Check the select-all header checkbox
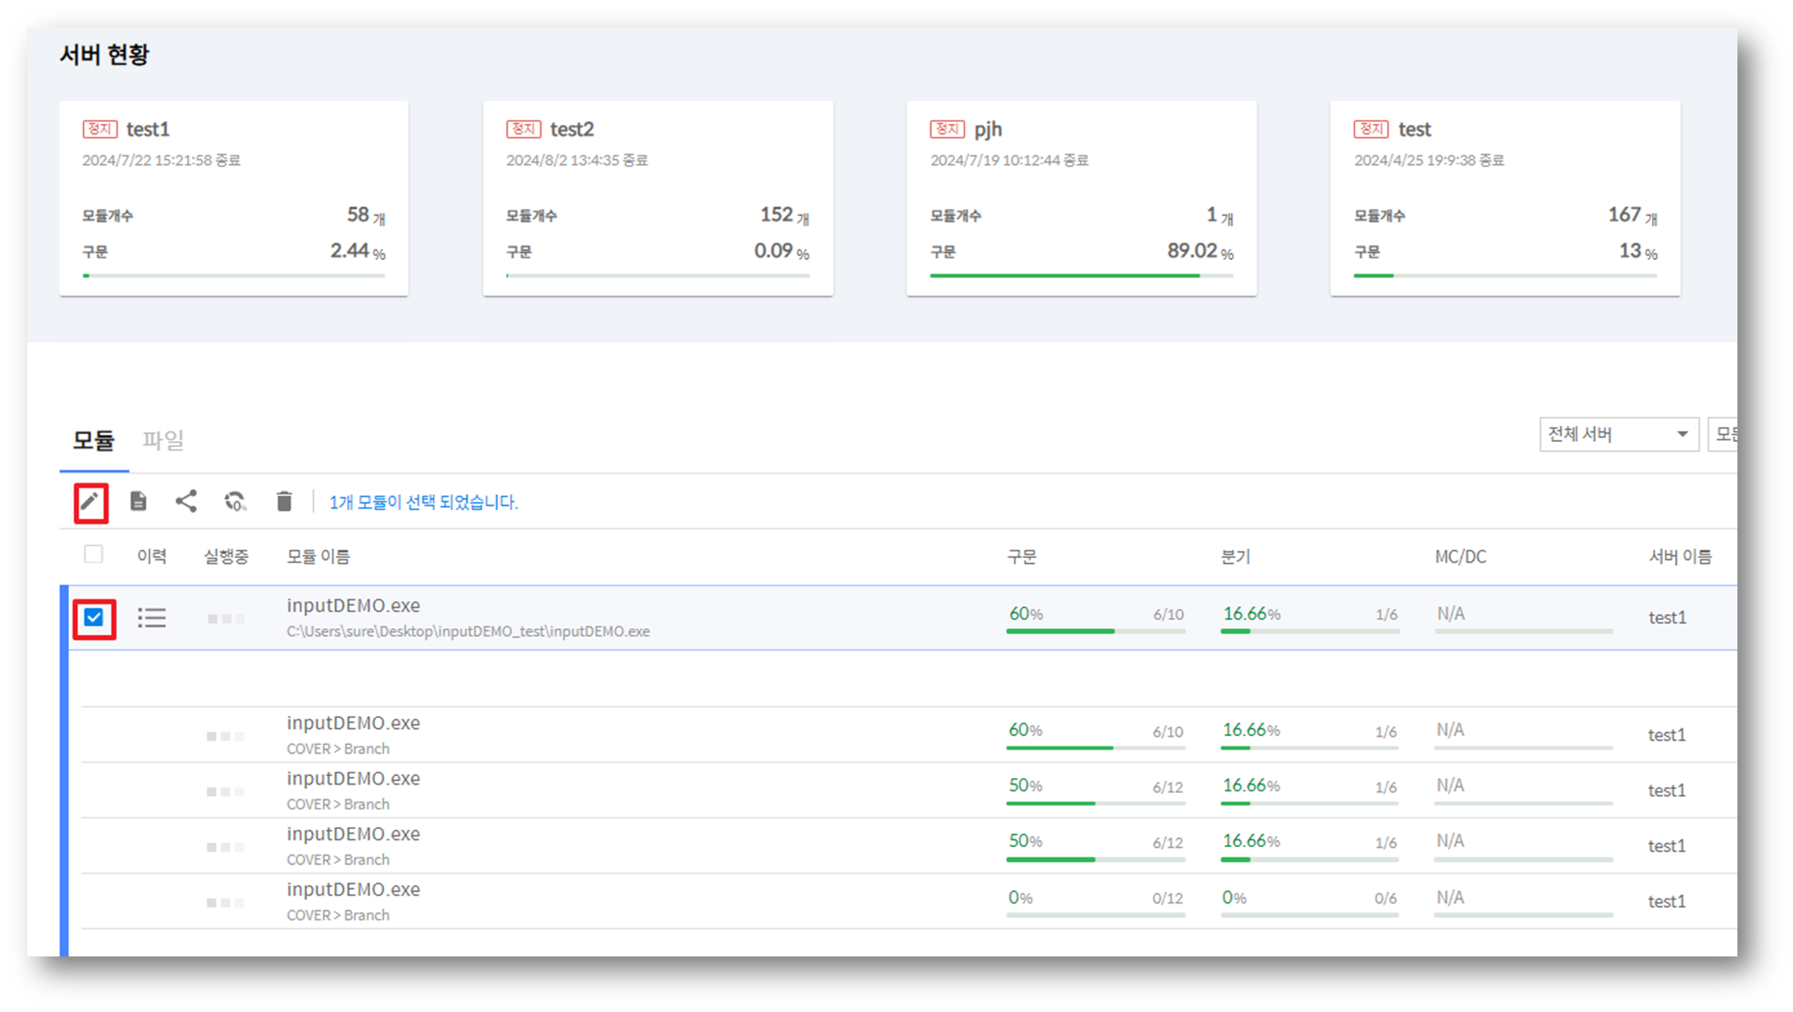The height and width of the screenshot is (1012, 1793). click(94, 555)
